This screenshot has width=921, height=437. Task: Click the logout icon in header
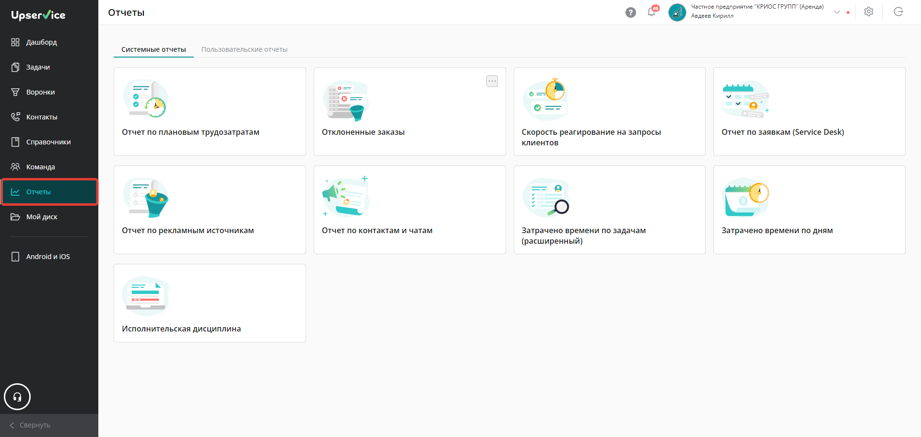click(x=898, y=12)
